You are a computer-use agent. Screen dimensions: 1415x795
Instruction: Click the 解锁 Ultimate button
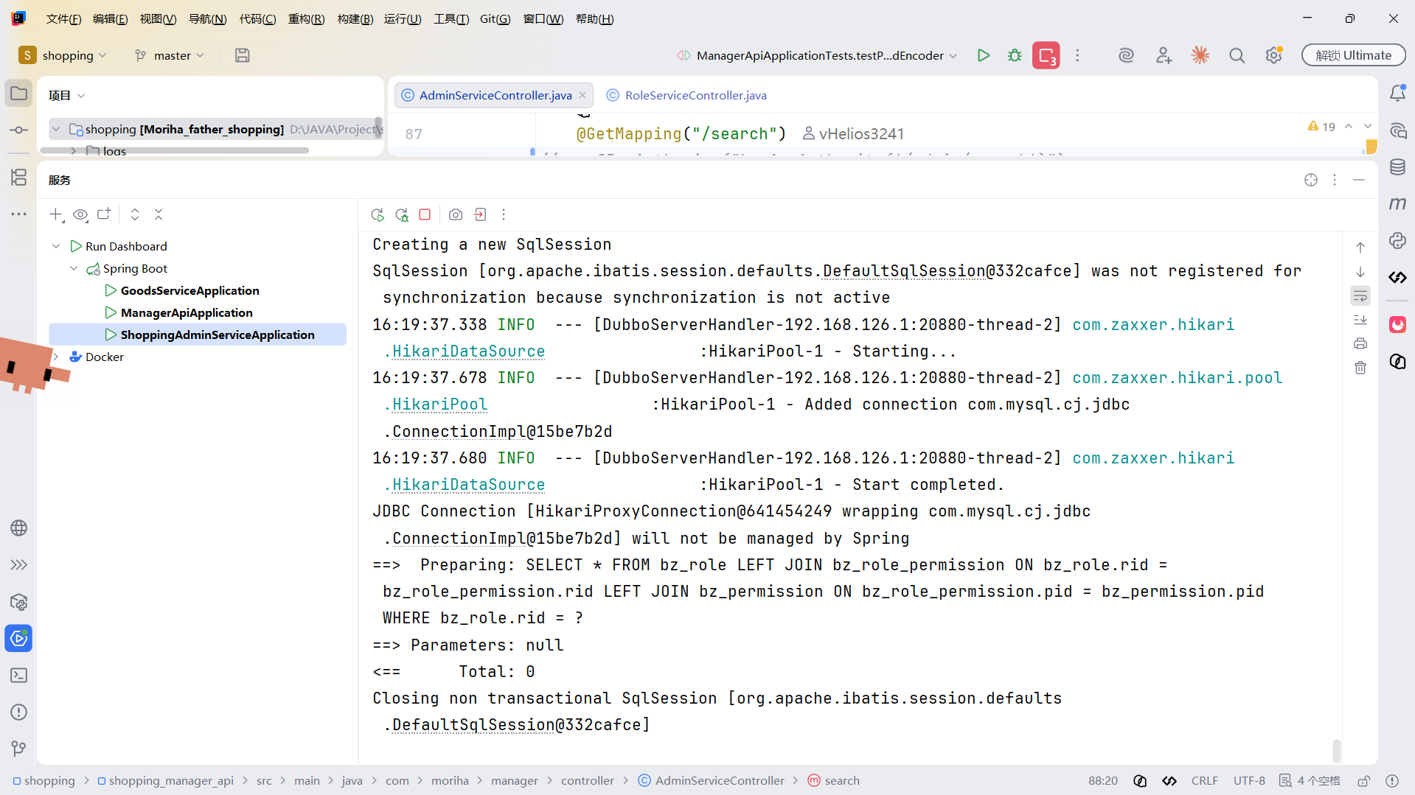[1353, 55]
